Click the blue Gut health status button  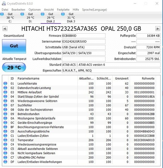click(x=14, y=46)
